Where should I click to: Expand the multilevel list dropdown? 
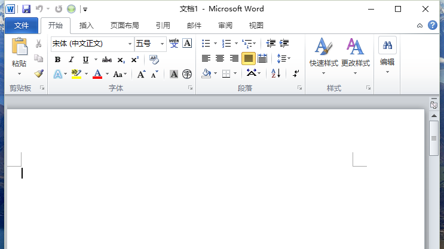pyautogui.click(x=255, y=44)
